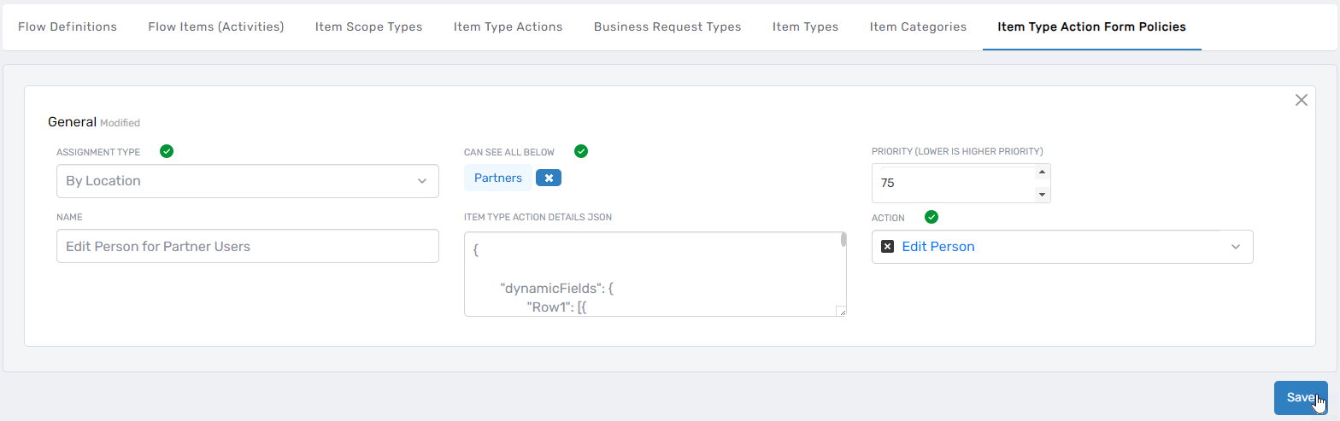Click green checkmark beside Can See All Below
The image size is (1340, 421).
point(581,152)
